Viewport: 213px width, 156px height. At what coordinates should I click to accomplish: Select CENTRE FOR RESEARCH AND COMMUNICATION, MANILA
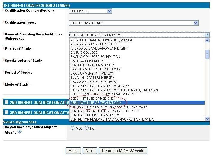pyautogui.click(x=137, y=119)
